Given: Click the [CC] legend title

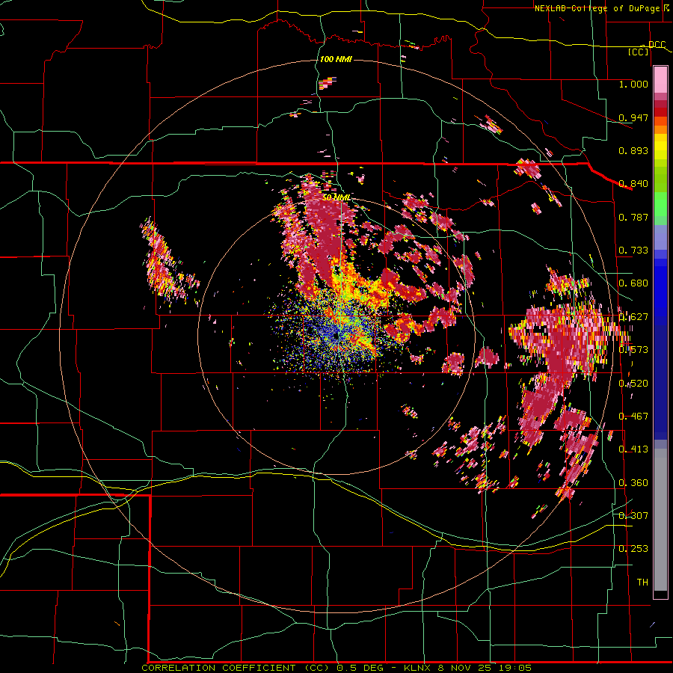Looking at the screenshot, I should point(639,52).
